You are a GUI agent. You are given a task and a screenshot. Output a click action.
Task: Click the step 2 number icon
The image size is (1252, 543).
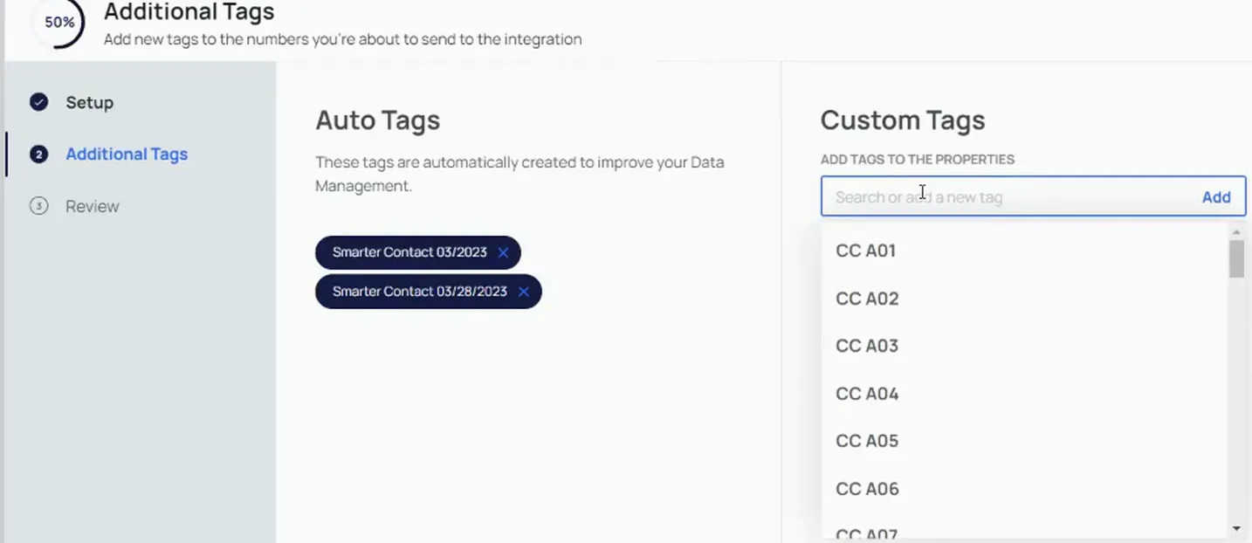tap(38, 155)
